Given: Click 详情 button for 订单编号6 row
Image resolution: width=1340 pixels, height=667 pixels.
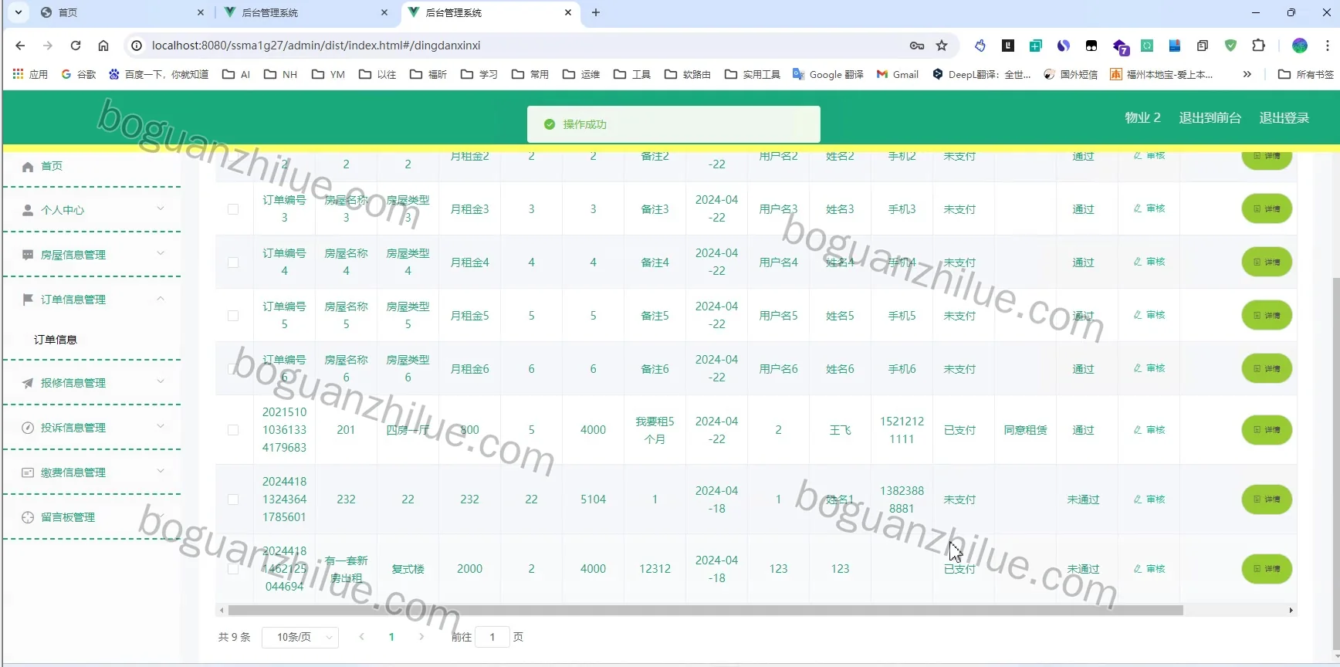Looking at the screenshot, I should tap(1267, 368).
